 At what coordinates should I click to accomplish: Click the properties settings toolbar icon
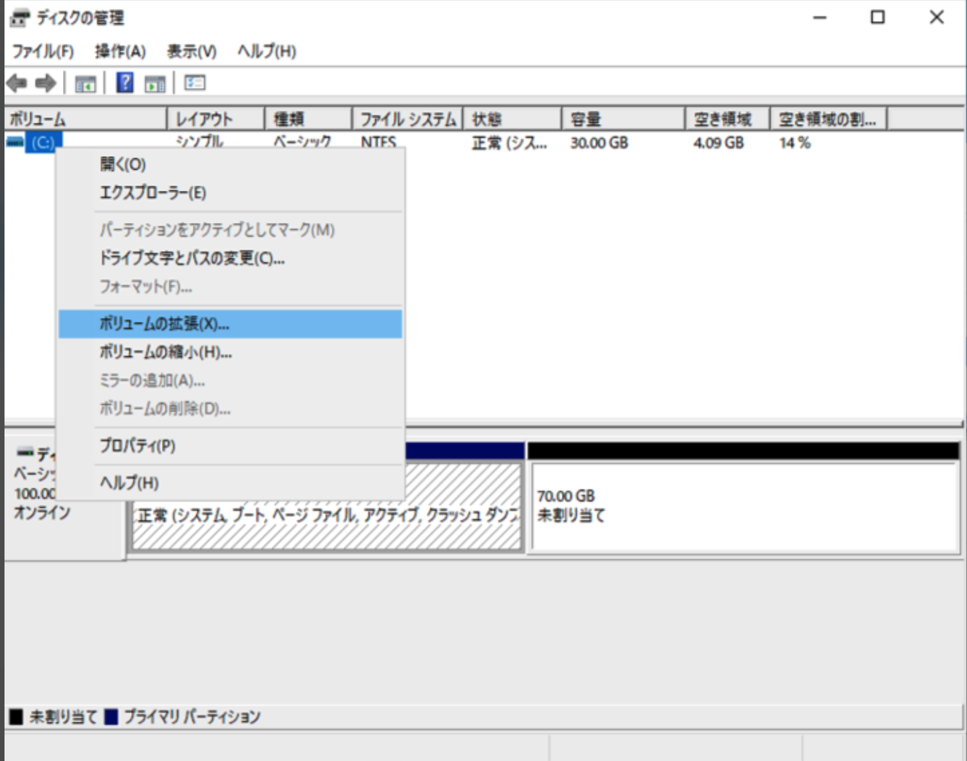(195, 82)
